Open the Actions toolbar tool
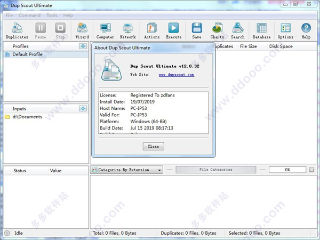The image size is (320, 240). pyautogui.click(x=152, y=31)
